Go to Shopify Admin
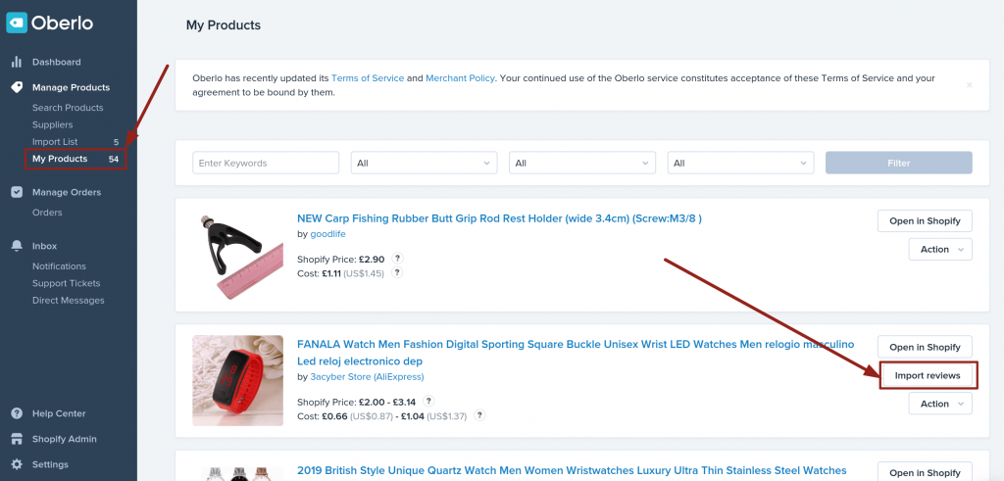This screenshot has height=481, width=1004. (65, 439)
